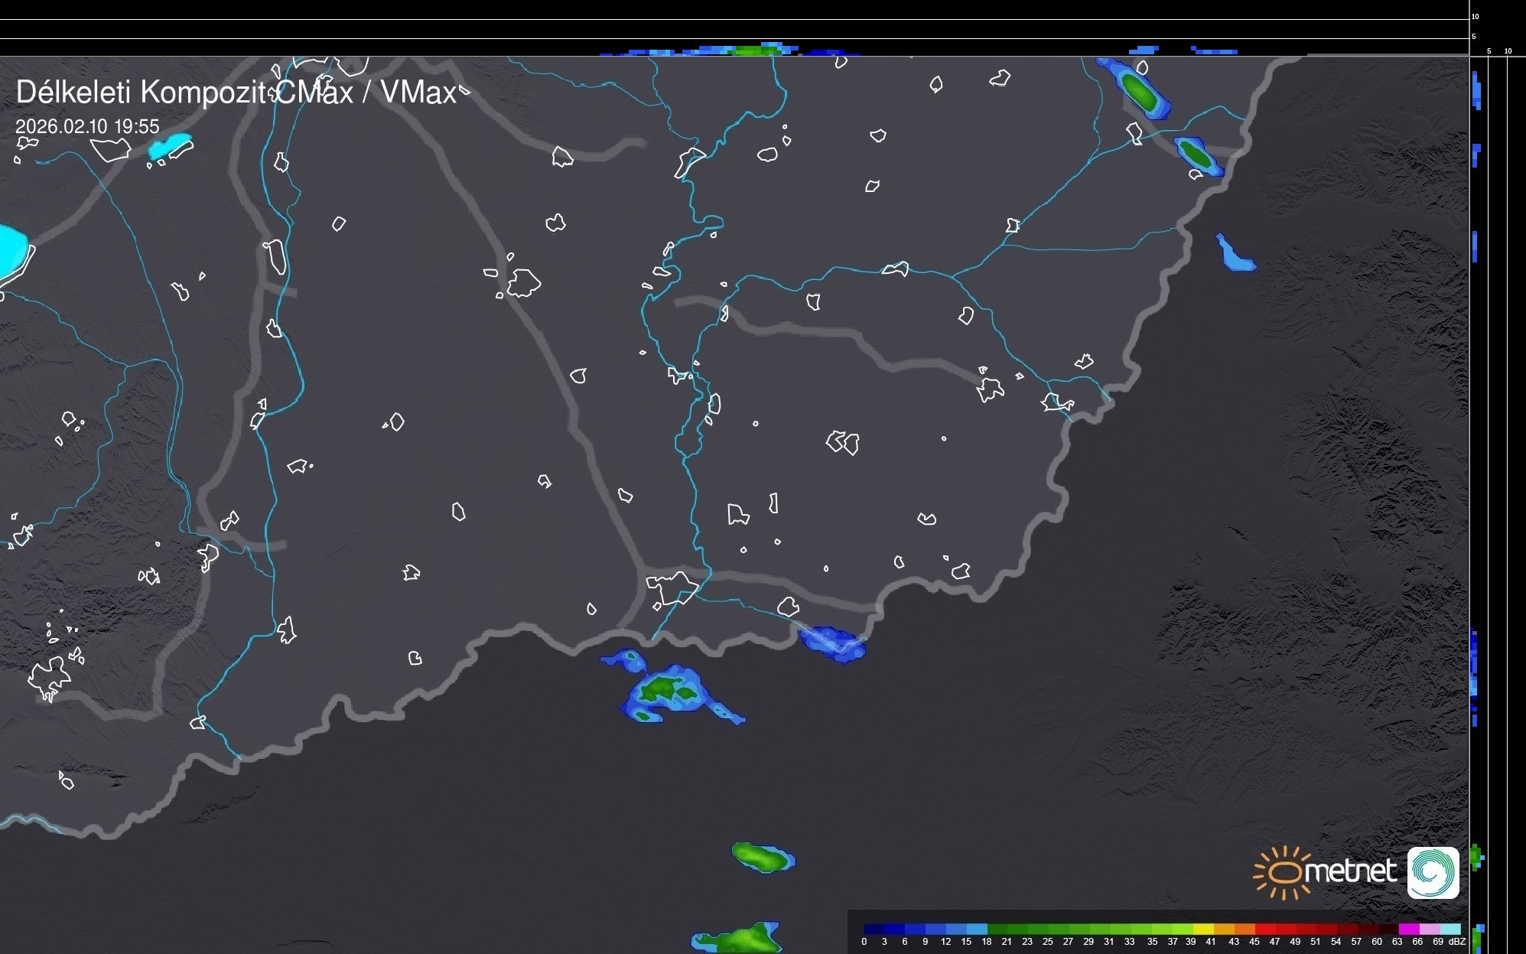Screen dimensions: 1526x954
Task: Click the yellow 41 dBZ legend swatch
Action: pos(1203,929)
